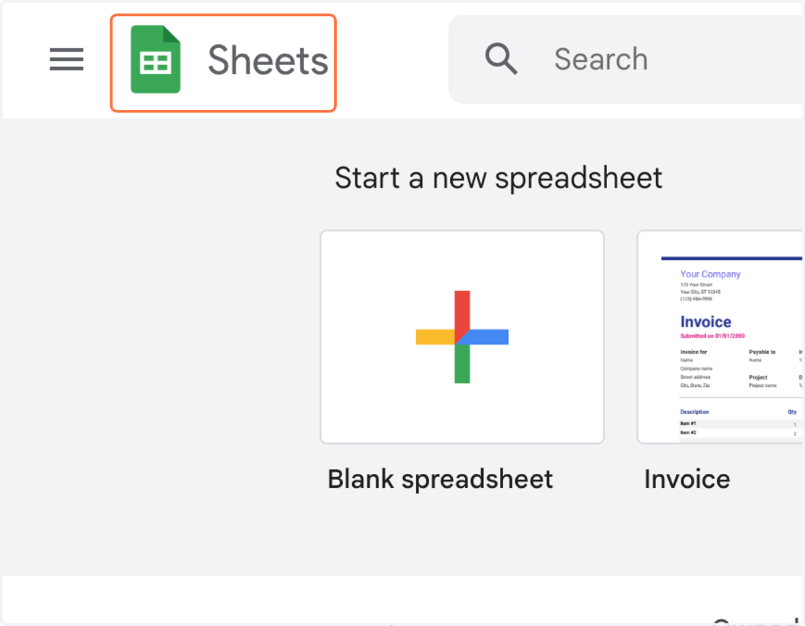Click the "Invoice" template label

coord(687,479)
